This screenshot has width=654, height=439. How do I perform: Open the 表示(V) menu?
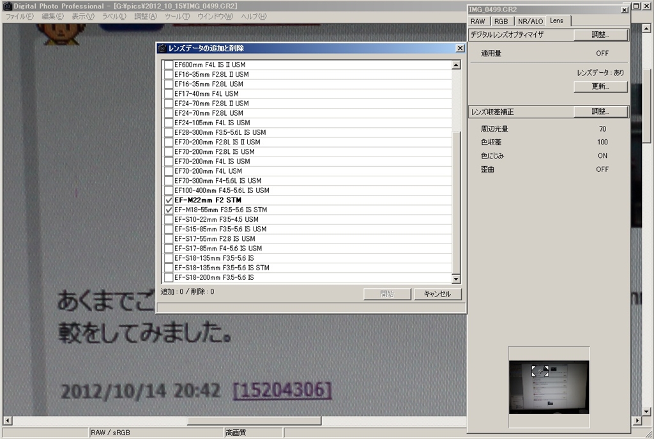point(83,16)
